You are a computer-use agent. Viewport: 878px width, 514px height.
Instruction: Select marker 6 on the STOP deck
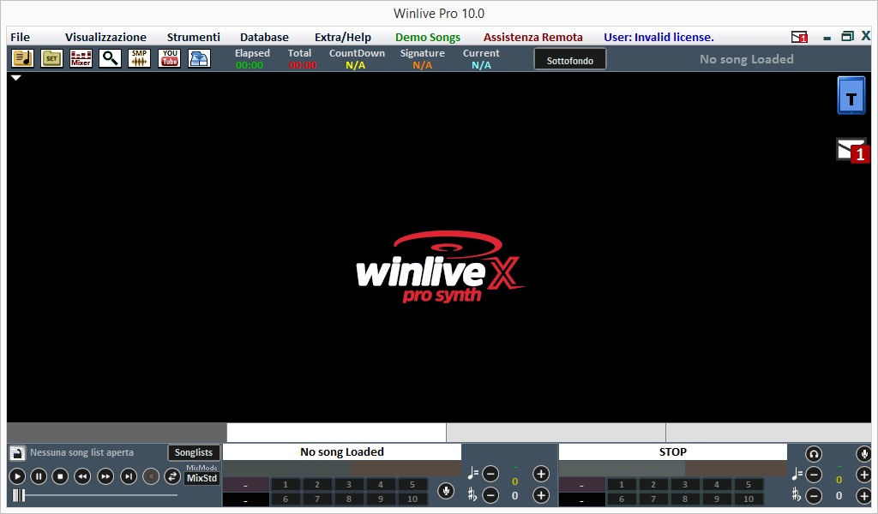point(621,499)
